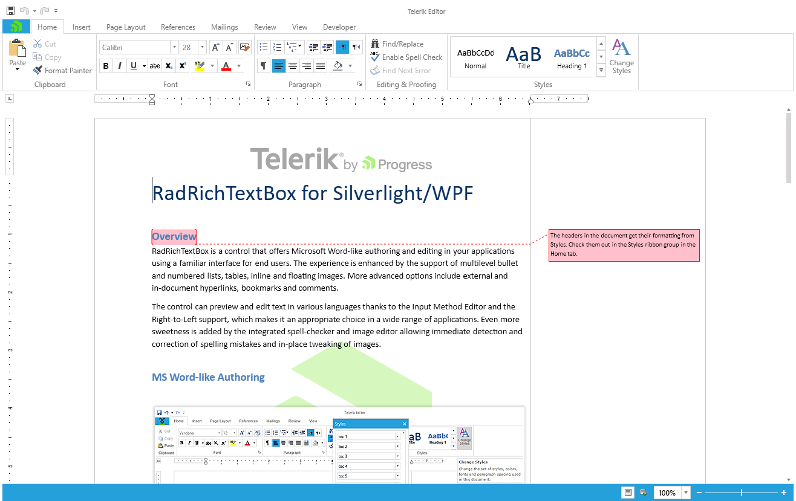Click the bulleted list icon
This screenshot has height=501, width=796.
(x=263, y=47)
